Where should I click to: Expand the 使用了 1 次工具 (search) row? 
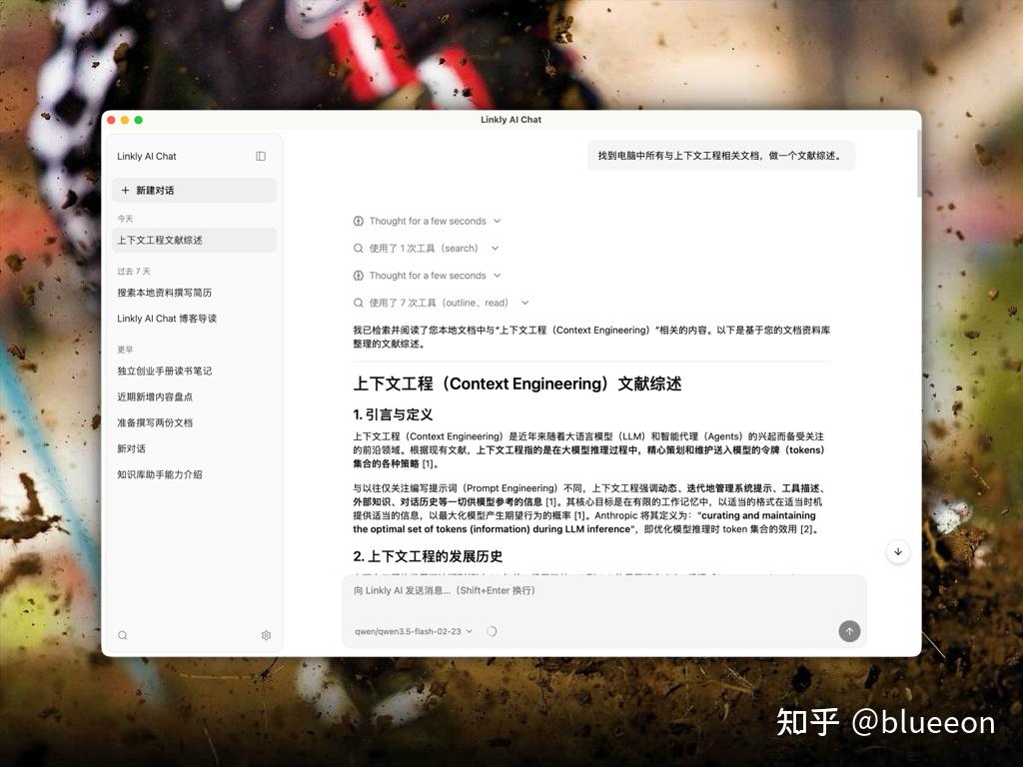tap(426, 248)
